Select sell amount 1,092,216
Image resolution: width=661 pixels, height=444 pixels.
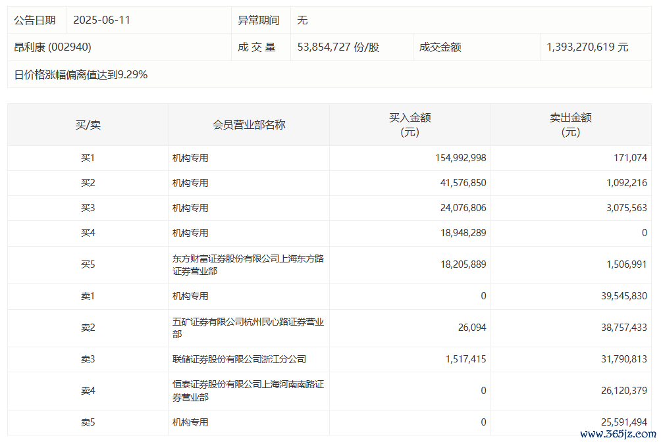pos(626,183)
